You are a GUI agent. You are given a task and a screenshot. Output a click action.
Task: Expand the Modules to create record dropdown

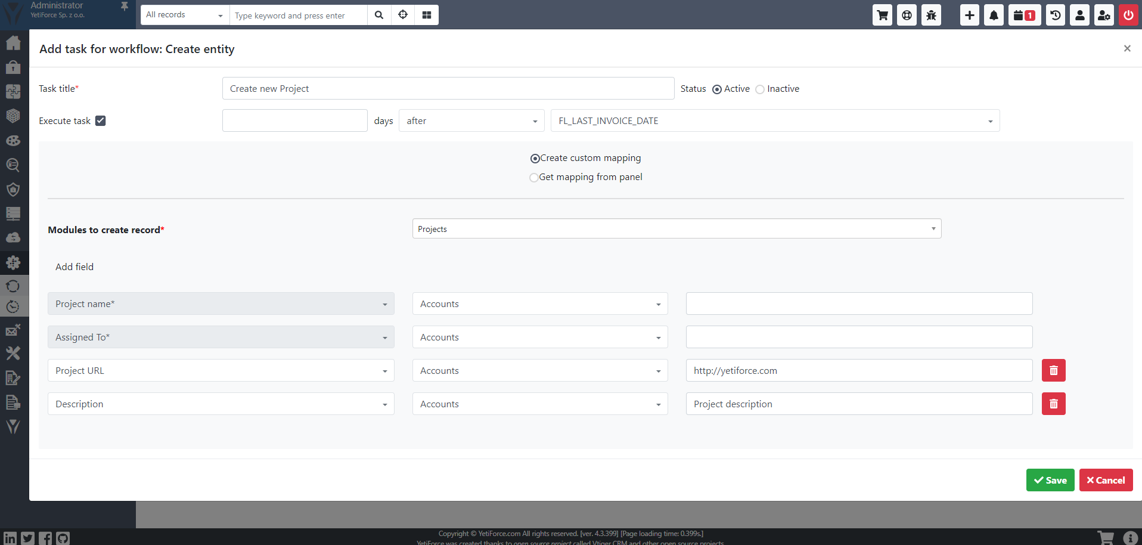pyautogui.click(x=676, y=228)
